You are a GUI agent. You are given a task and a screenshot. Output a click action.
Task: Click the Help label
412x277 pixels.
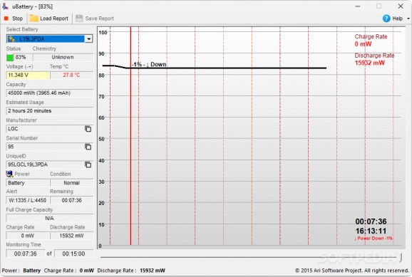pos(397,19)
